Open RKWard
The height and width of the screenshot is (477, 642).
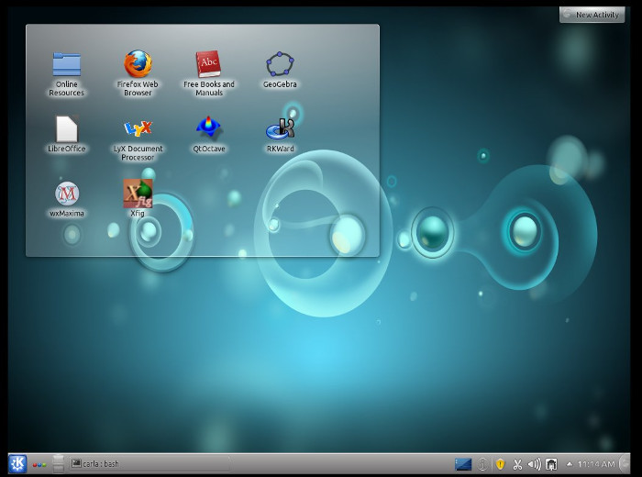280,134
